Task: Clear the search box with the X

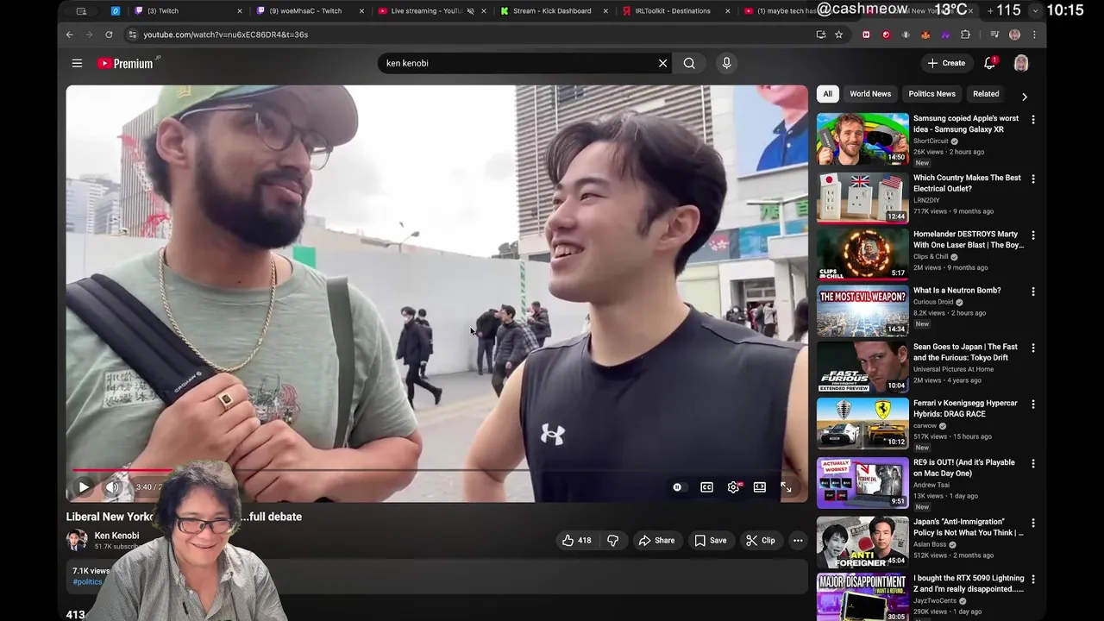Action: tap(662, 63)
